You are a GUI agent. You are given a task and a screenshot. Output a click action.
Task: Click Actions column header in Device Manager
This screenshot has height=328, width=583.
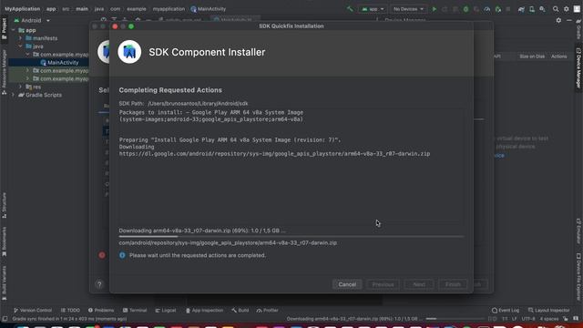pyautogui.click(x=558, y=56)
